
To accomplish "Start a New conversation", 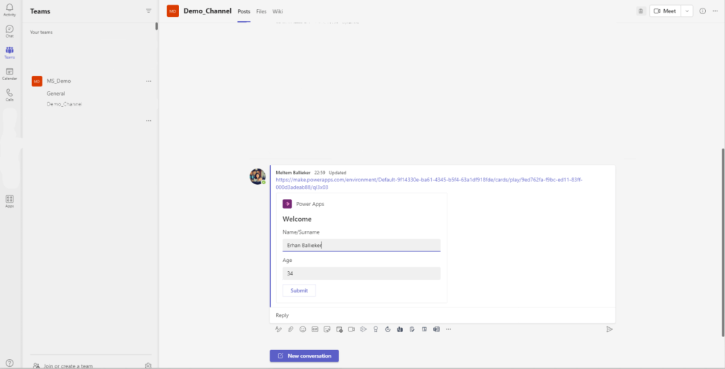I will [304, 356].
